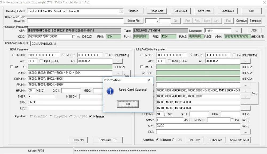
Task: Toggle the GSM KI Inc checkbox
Action: click(11, 67)
